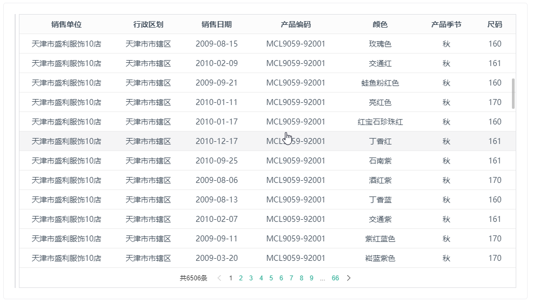Click the 尺码 column header
The image size is (533, 302).
pyautogui.click(x=495, y=24)
